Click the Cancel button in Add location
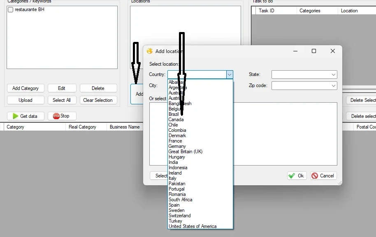Screen dimensions: 376x237 tap(323, 176)
